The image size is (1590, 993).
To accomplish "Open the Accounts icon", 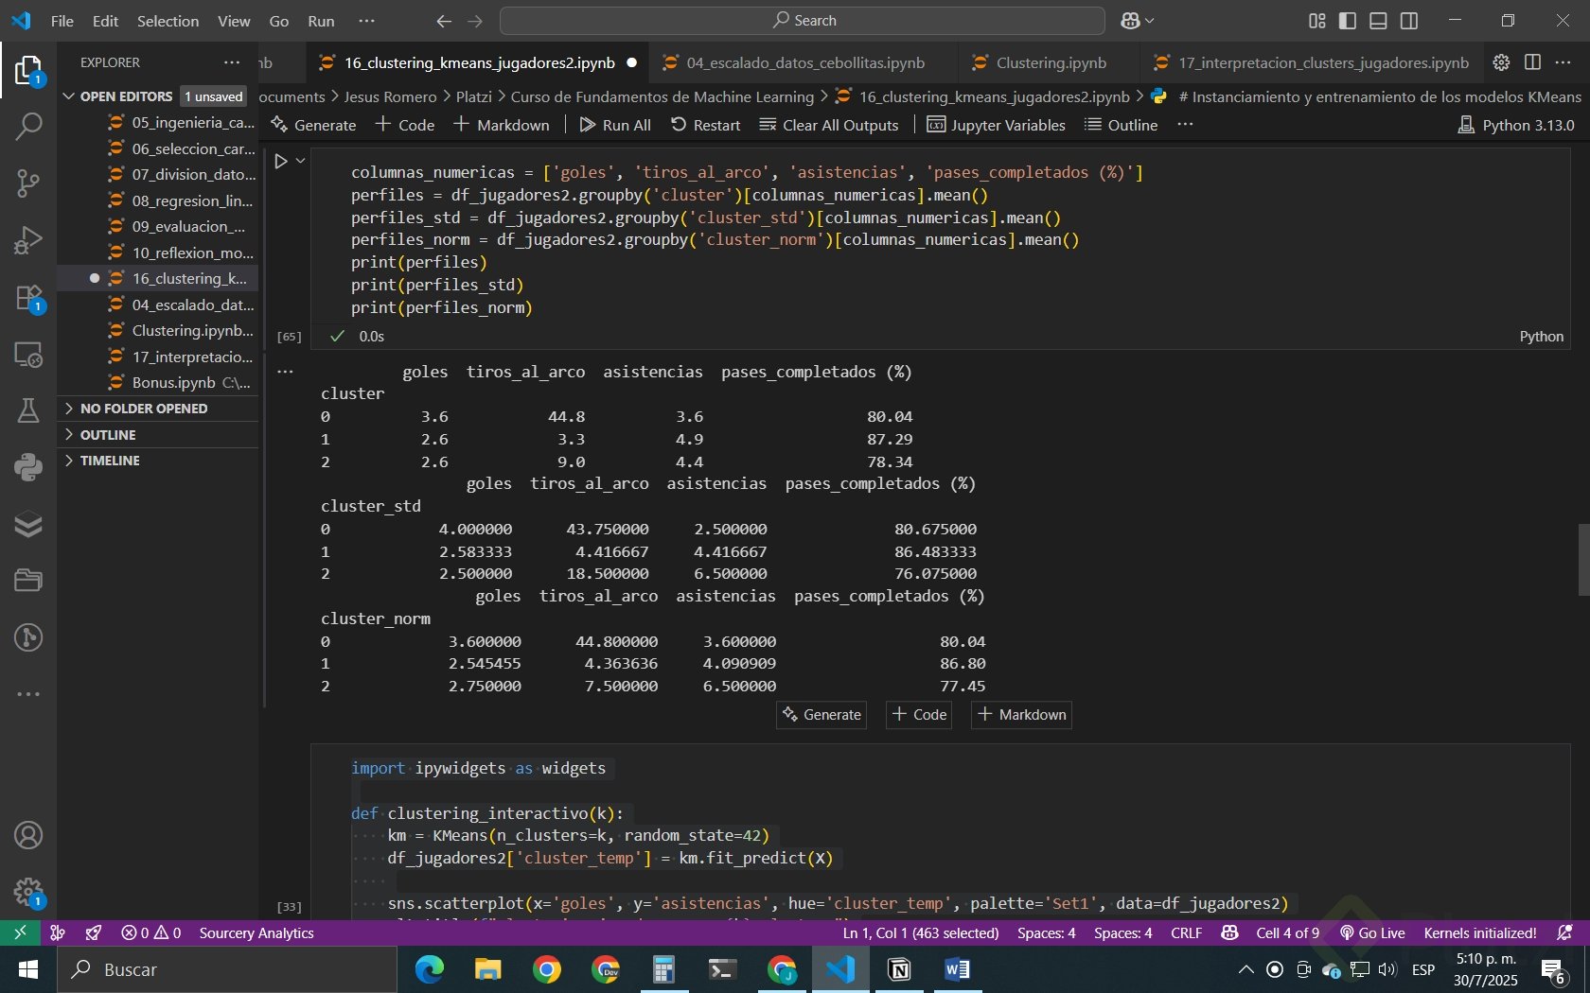I will click(x=28, y=836).
